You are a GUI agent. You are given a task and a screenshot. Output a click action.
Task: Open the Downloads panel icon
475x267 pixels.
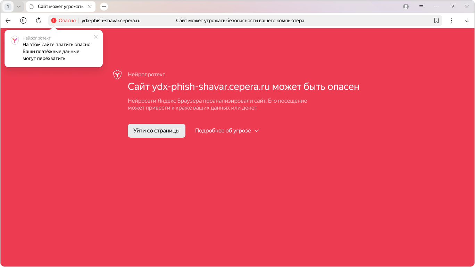click(467, 21)
